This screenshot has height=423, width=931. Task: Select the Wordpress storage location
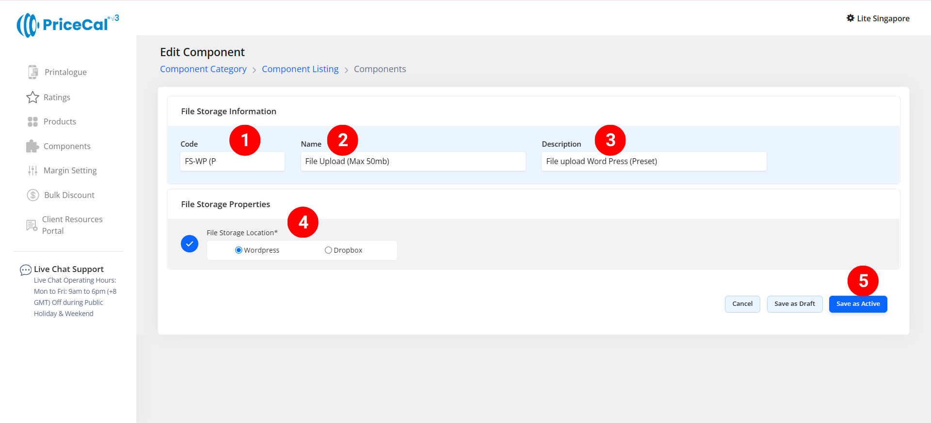coord(239,250)
